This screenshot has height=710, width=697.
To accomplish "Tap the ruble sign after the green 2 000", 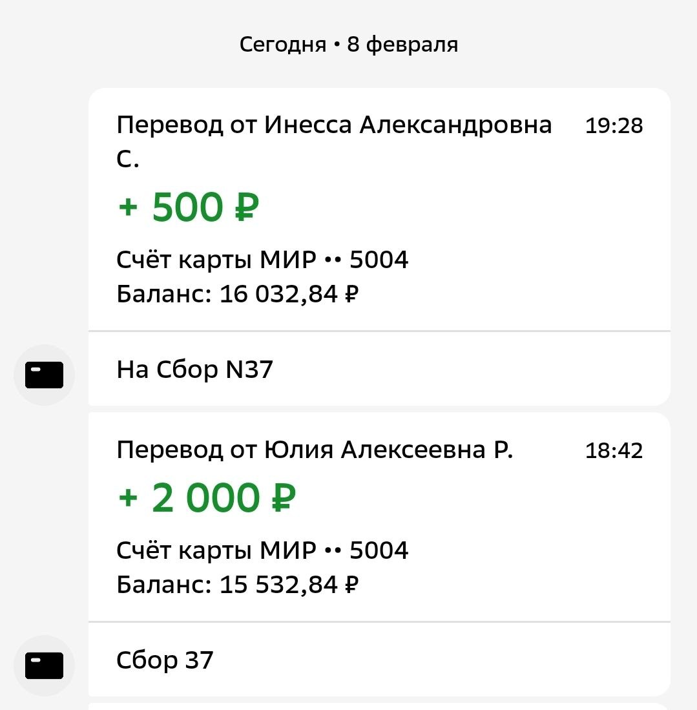I will [283, 499].
